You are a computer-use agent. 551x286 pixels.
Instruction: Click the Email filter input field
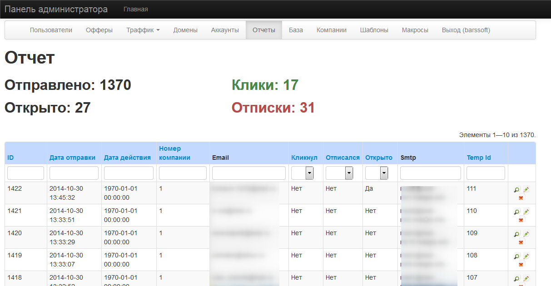(248, 173)
